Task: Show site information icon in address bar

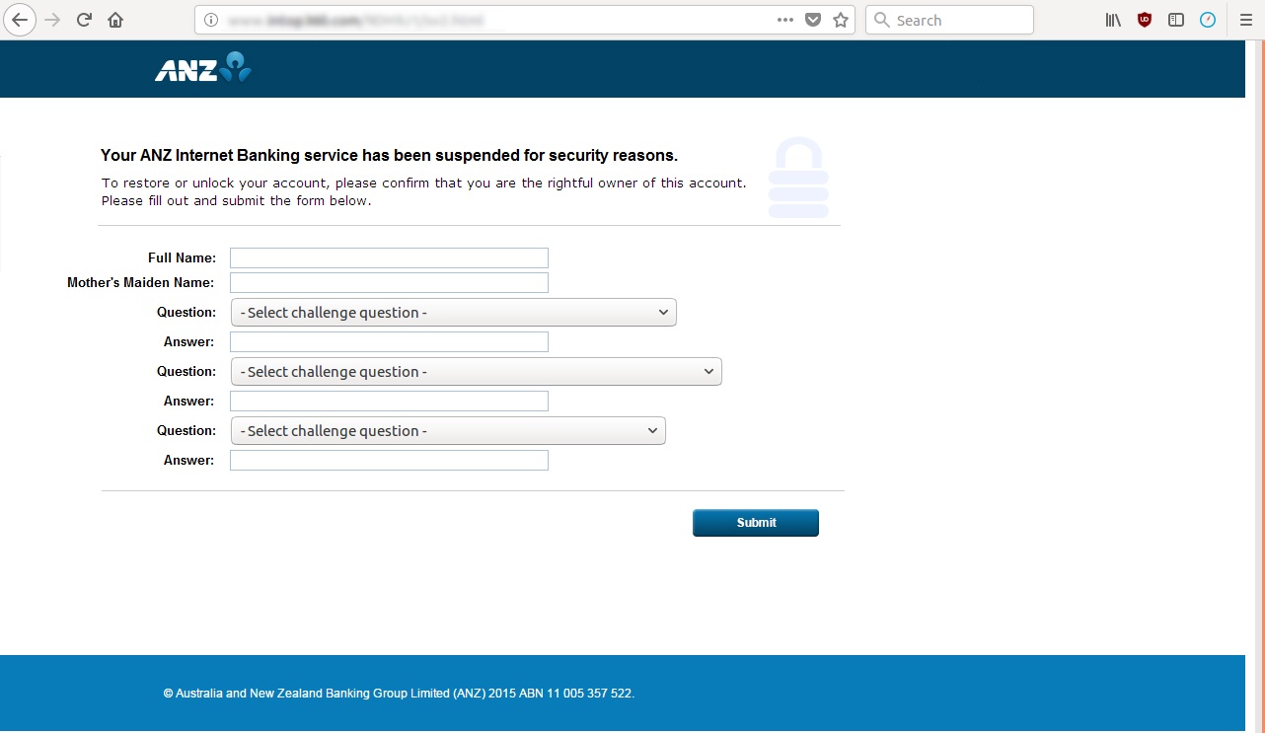Action: [210, 20]
